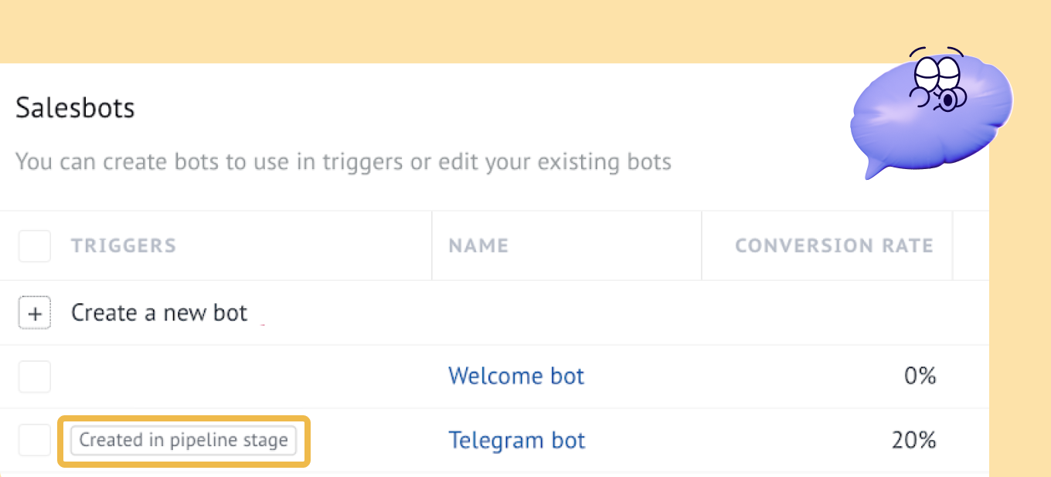Click the blank column header after CONVERSION RATE
This screenshot has height=477, width=1051.
click(971, 246)
